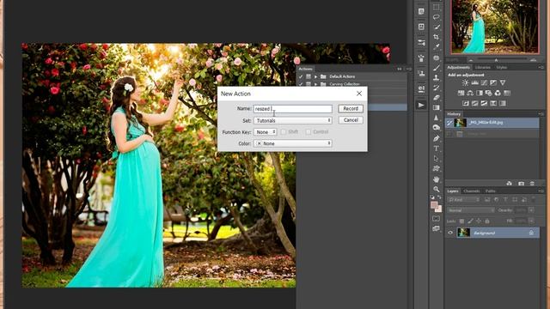Open the Color dropdown showing None
The height and width of the screenshot is (309, 550).
(293, 143)
